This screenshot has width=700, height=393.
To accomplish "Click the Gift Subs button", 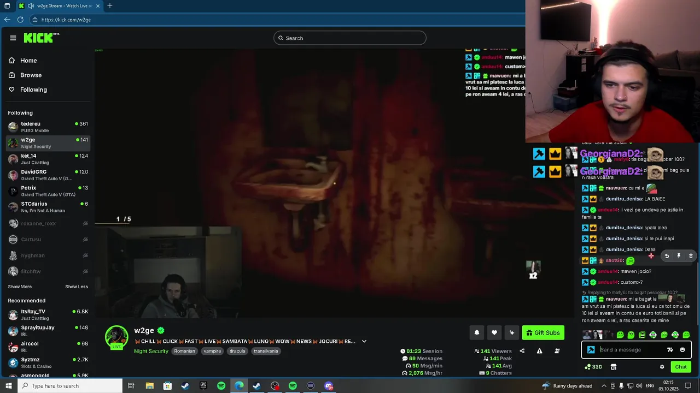I will (543, 332).
